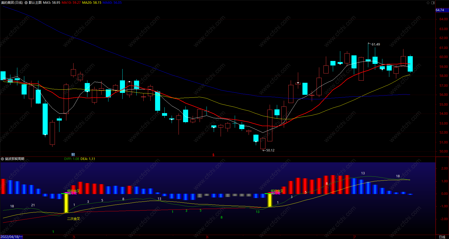The height and width of the screenshot is (239, 449).
Task: Click the month 7 marker on time axis
Action: (355, 237)
